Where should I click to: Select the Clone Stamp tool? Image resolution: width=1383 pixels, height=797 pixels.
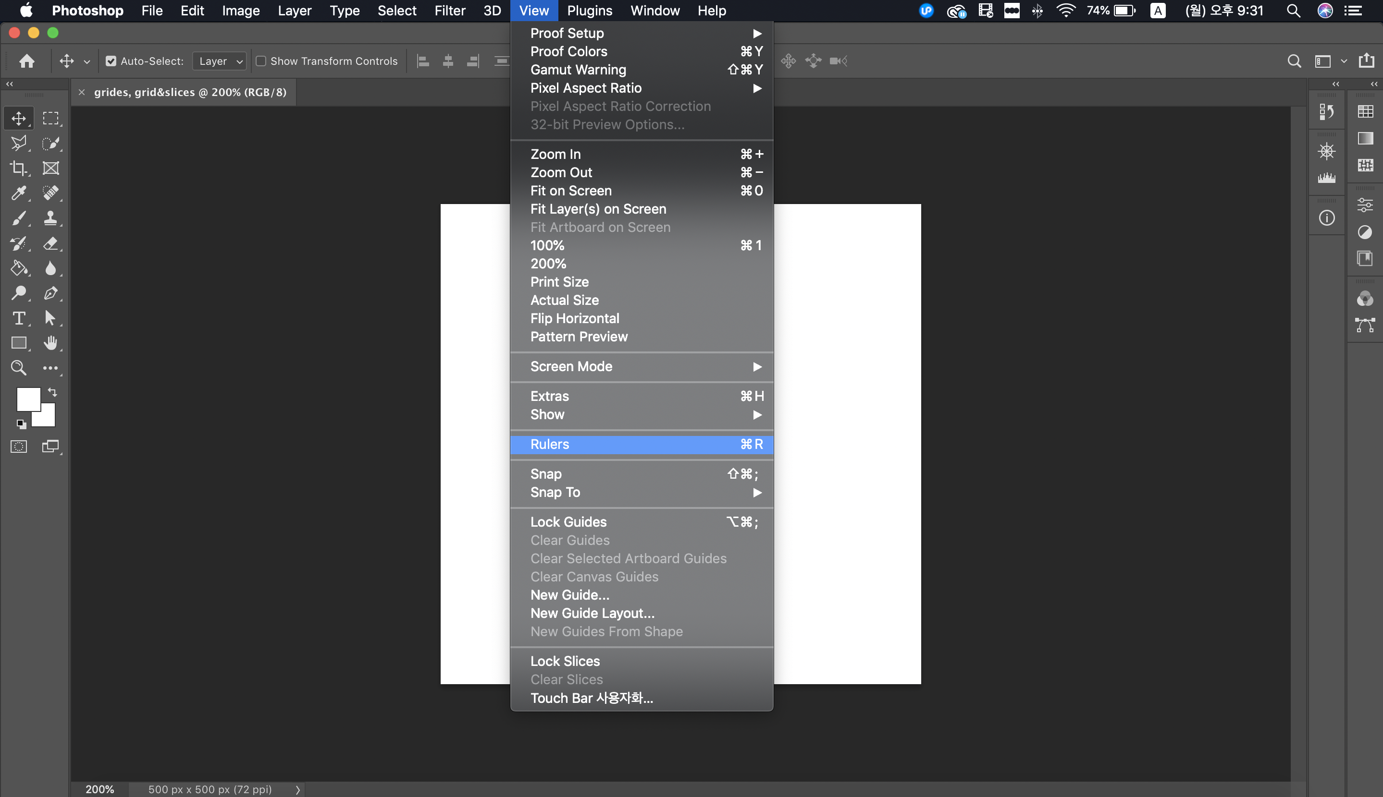(x=50, y=218)
